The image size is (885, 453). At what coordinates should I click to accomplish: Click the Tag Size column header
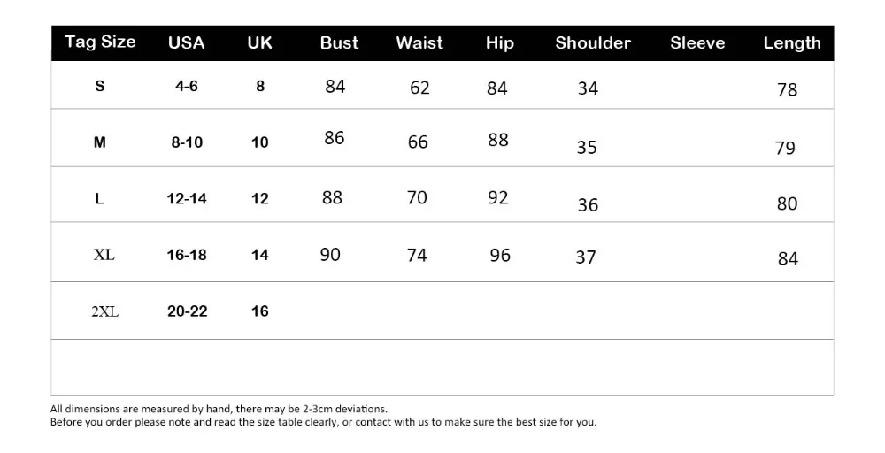pyautogui.click(x=100, y=42)
